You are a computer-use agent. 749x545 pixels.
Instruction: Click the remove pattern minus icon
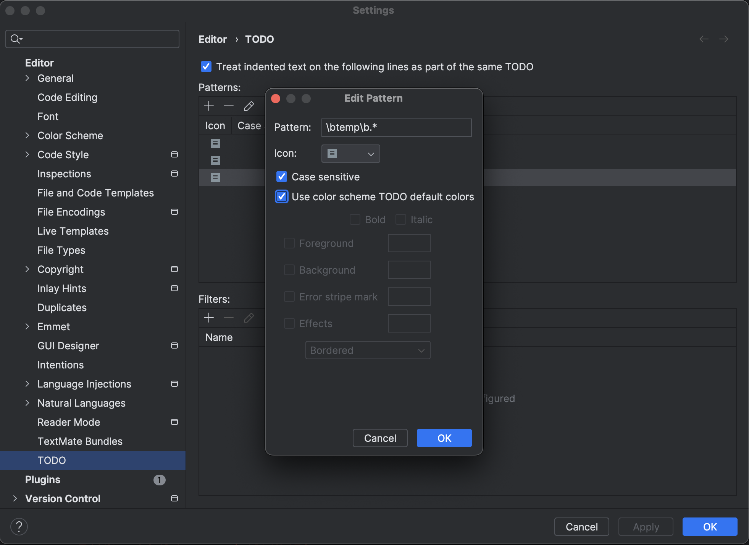(x=229, y=106)
